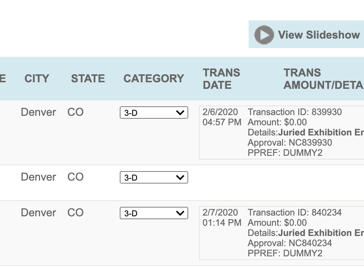Open category dropdown in third Denver row
This screenshot has height=268, width=364.
[x=154, y=213]
